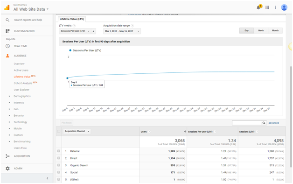Collapse the sidebar with the chevron
The width and height of the screenshot is (293, 184).
click(47, 178)
